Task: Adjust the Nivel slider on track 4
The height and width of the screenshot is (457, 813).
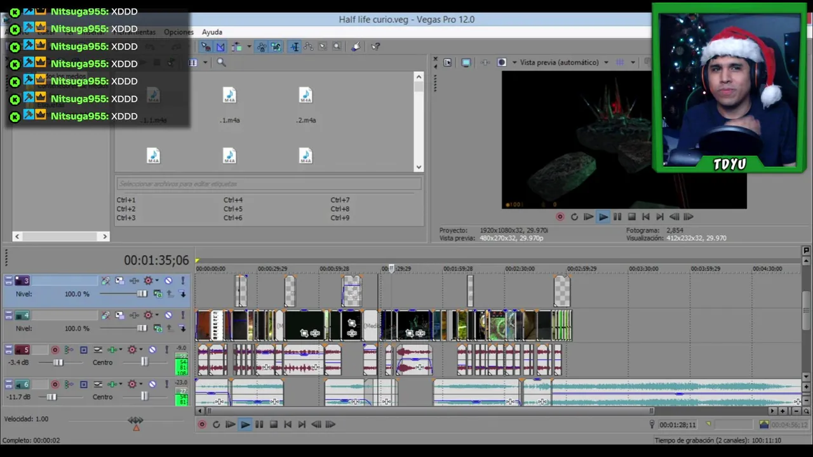Action: (x=142, y=328)
